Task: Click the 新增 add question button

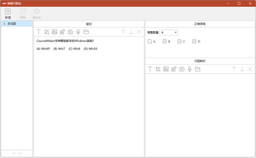Action: pos(8,14)
